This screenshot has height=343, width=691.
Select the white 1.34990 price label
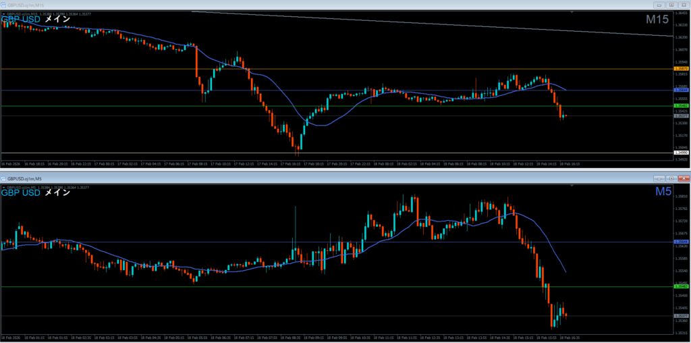point(681,153)
